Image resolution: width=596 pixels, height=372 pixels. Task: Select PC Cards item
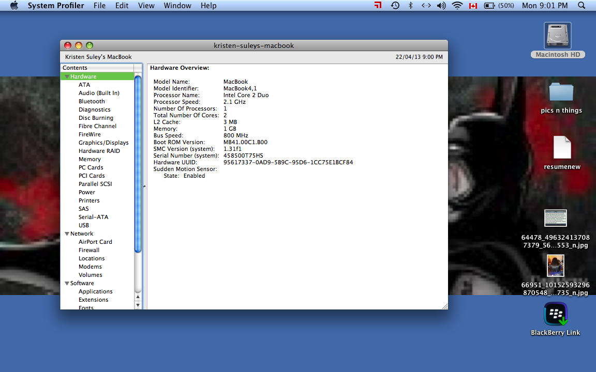(x=91, y=167)
